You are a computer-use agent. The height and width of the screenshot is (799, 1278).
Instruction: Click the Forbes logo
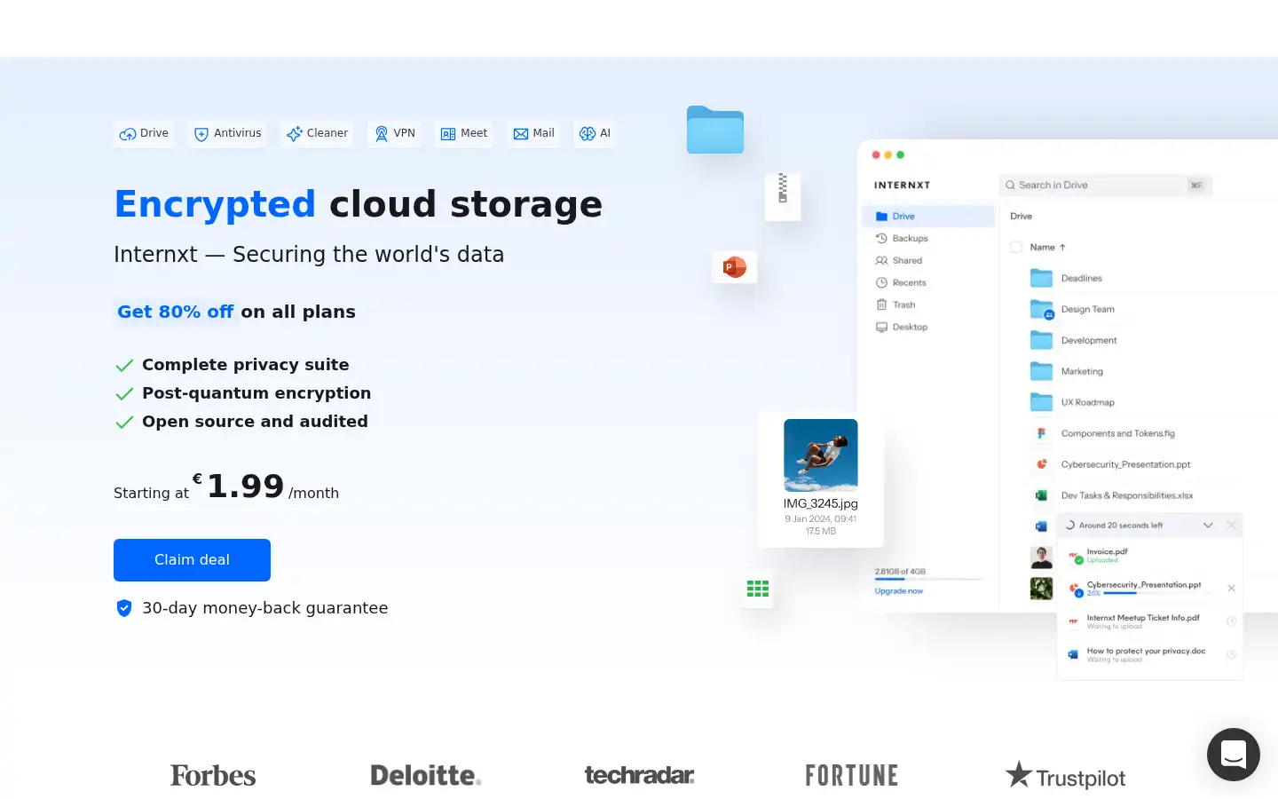coord(213,775)
